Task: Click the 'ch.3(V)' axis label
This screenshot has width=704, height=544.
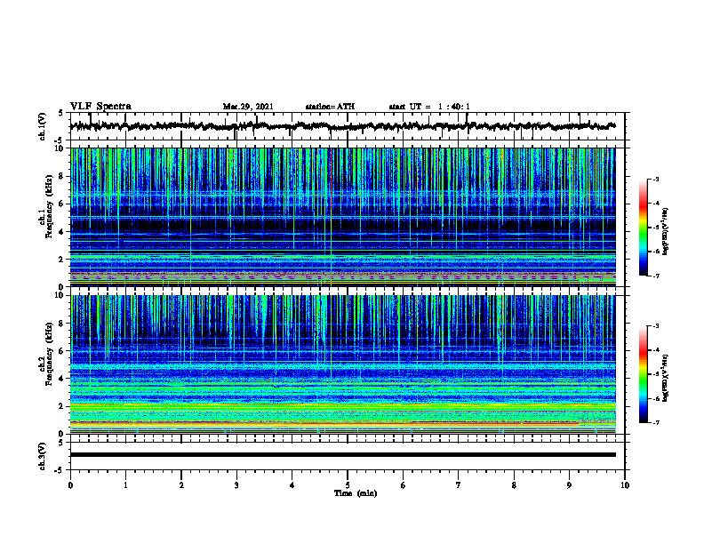Action: click(x=43, y=456)
